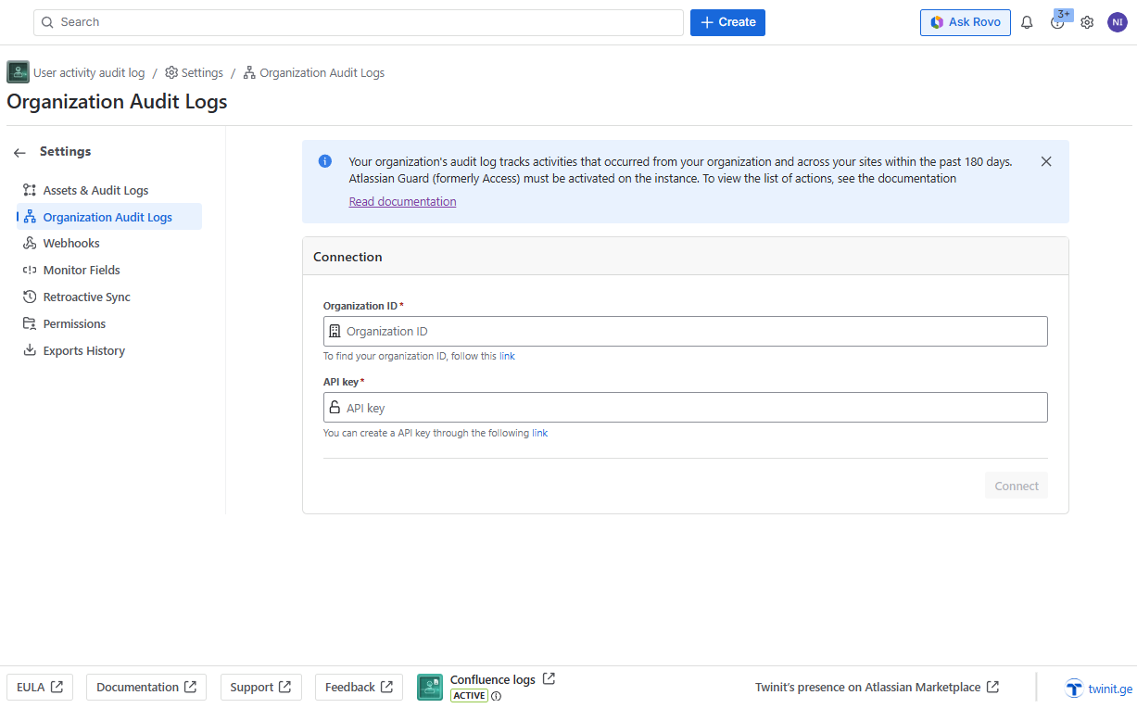Click the back arrow beside Settings
The width and height of the screenshot is (1137, 708).
pos(19,152)
